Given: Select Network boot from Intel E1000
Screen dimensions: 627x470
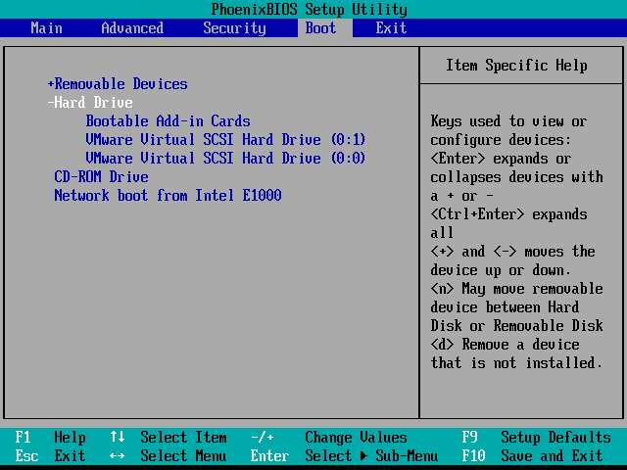Looking at the screenshot, I should click(168, 196).
